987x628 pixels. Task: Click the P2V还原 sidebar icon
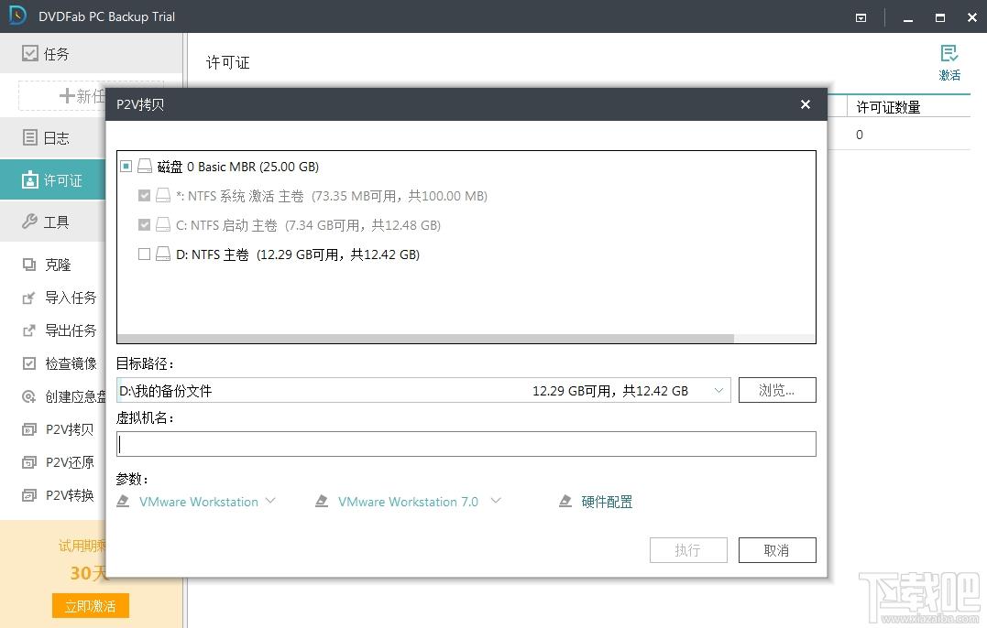pos(29,462)
